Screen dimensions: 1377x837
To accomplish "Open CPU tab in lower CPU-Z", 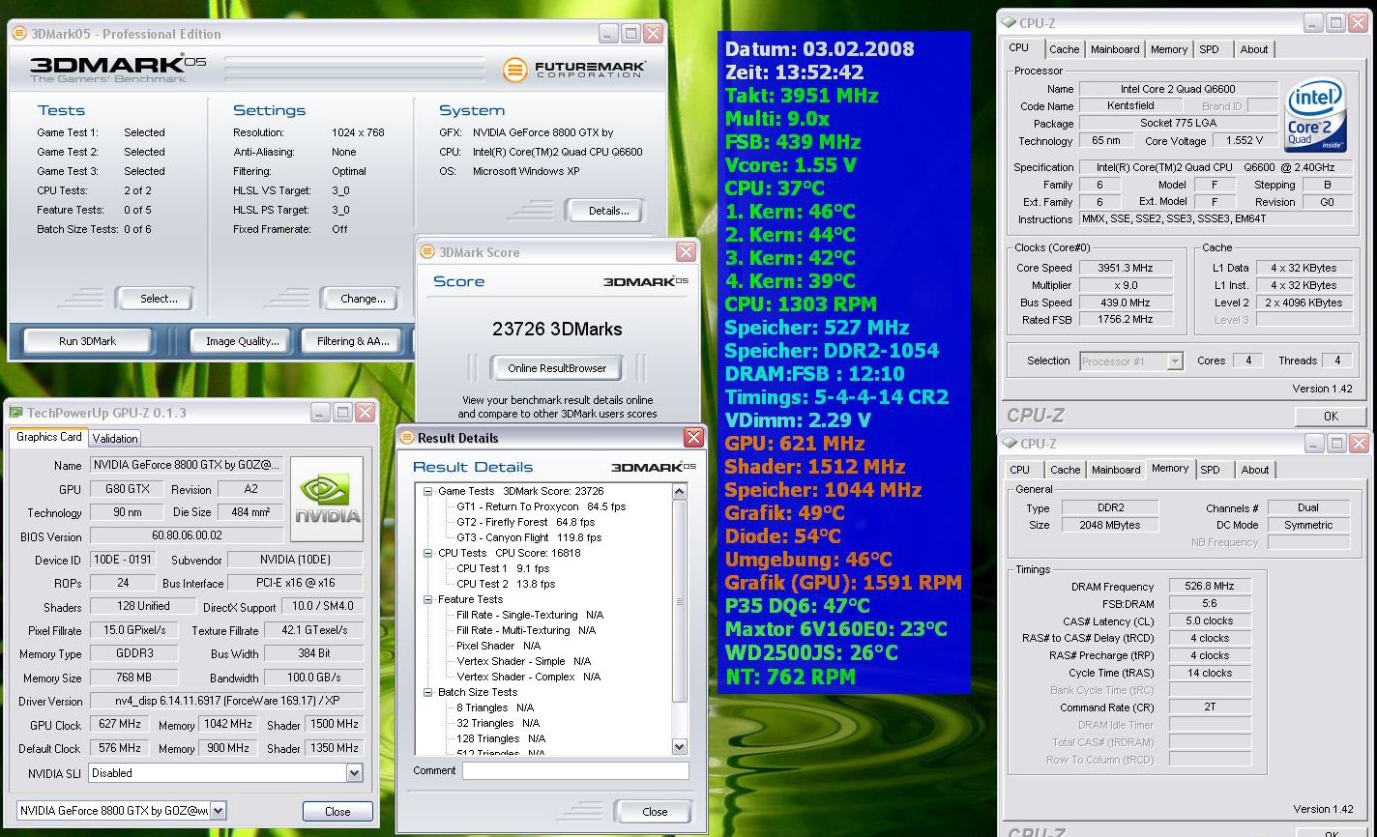I will tap(1020, 470).
